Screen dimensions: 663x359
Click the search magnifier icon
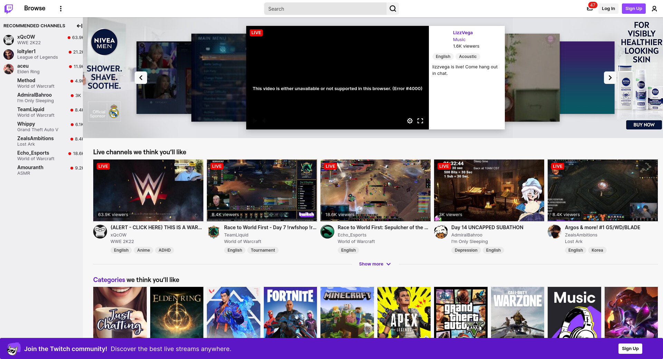[x=393, y=9]
